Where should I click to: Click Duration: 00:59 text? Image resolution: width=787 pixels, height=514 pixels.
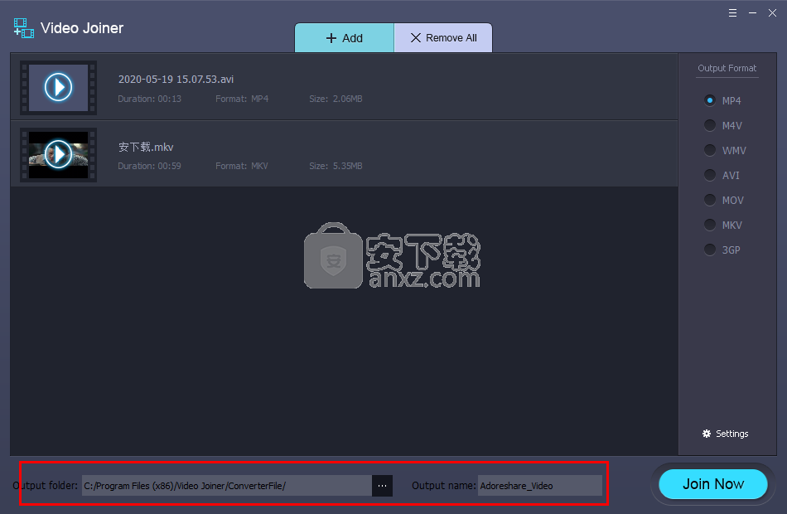[150, 166]
